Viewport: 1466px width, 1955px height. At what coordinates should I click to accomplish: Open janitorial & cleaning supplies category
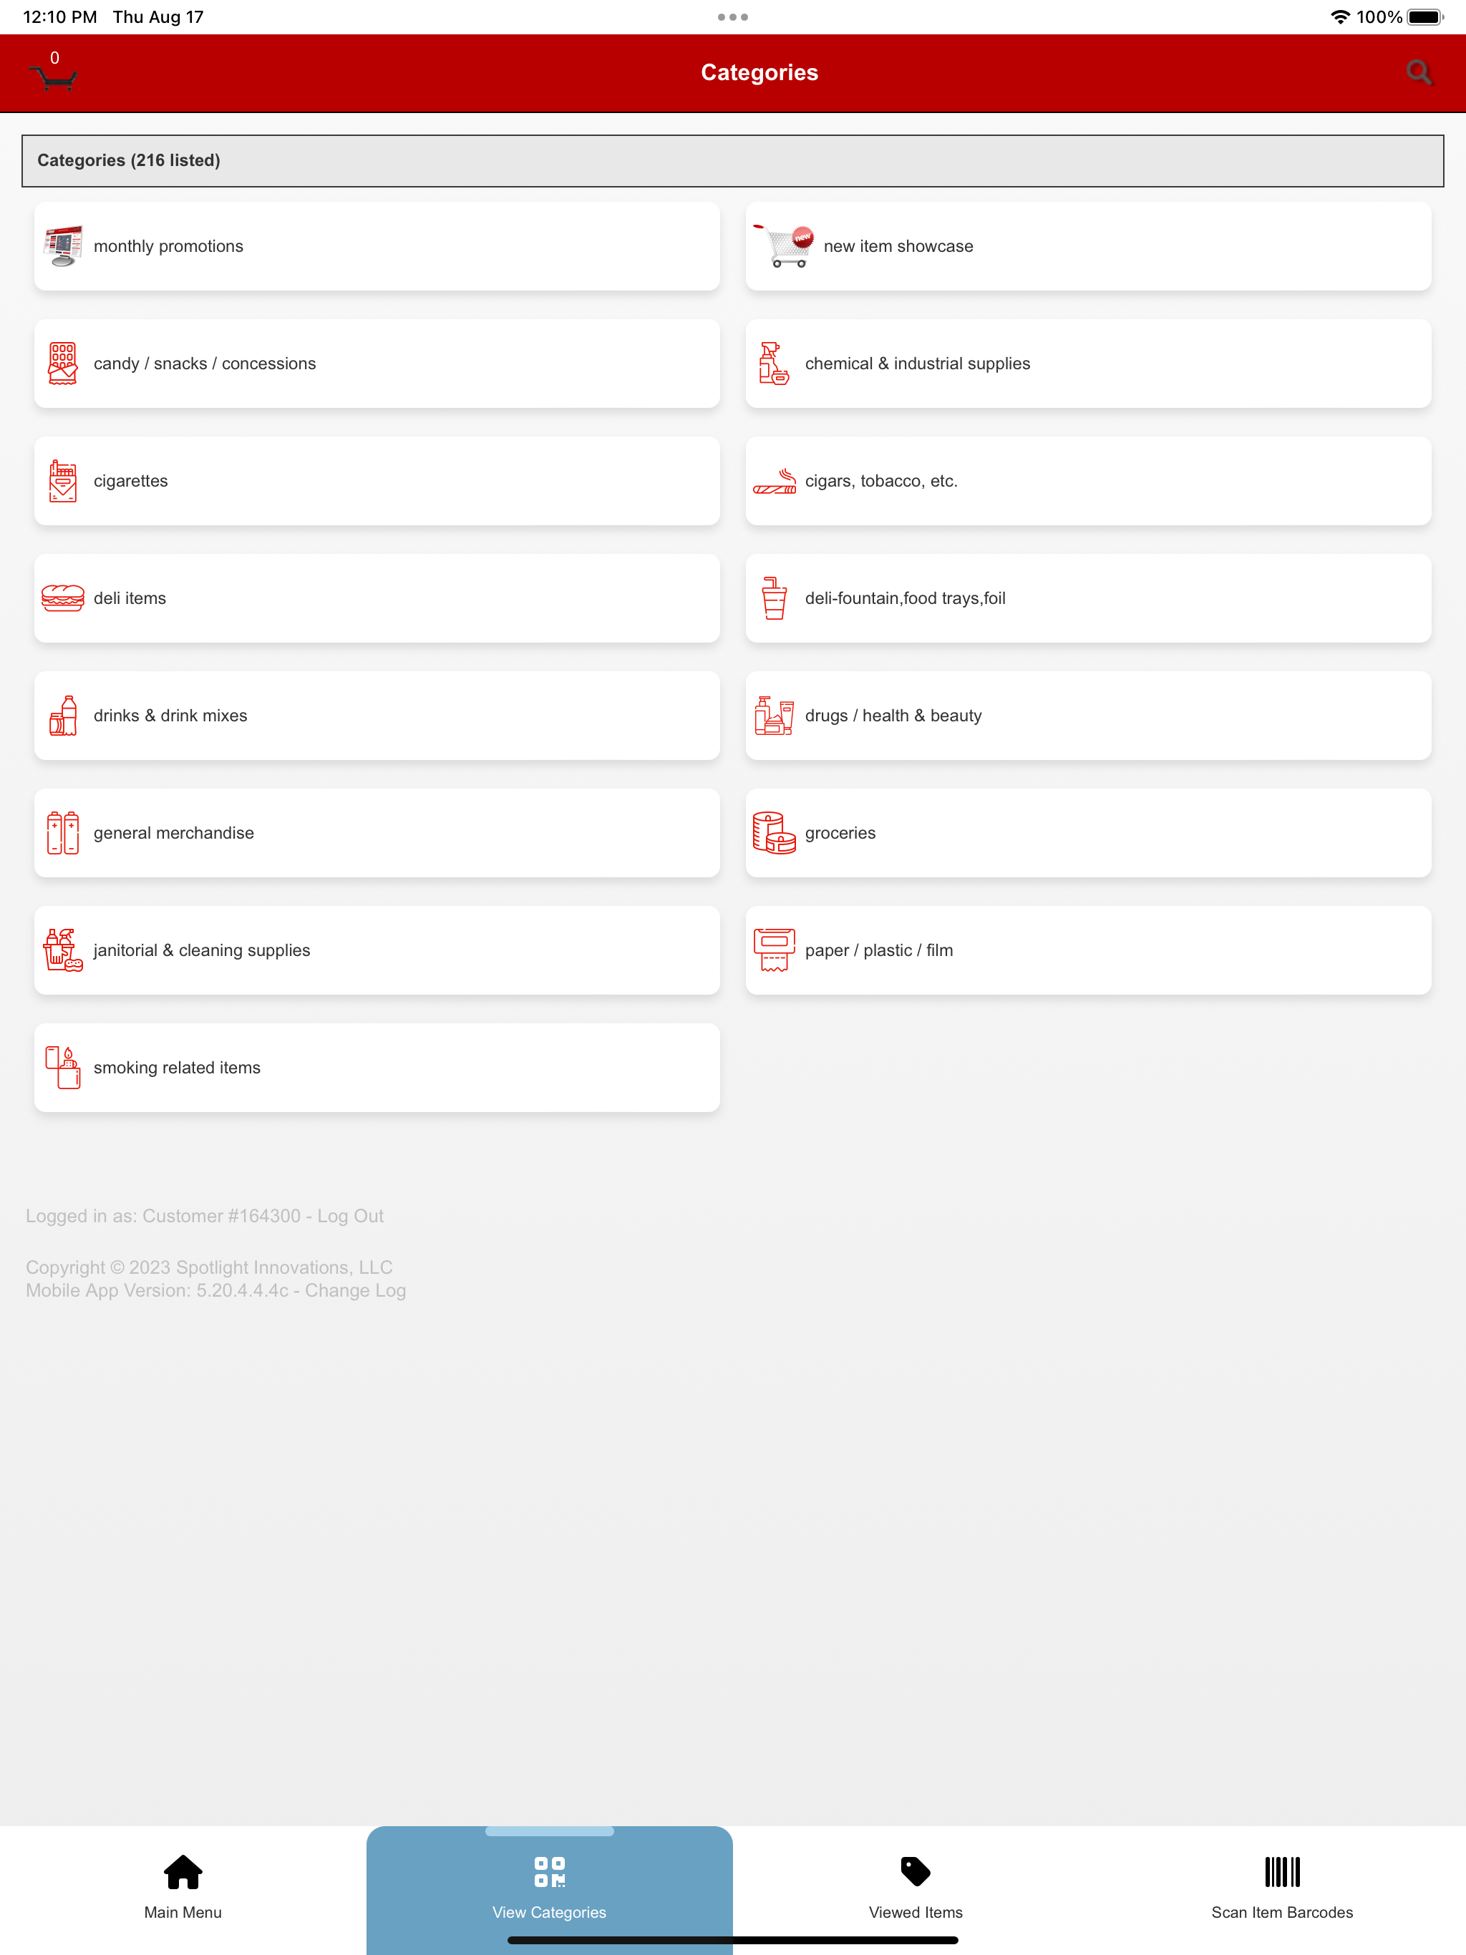(377, 950)
